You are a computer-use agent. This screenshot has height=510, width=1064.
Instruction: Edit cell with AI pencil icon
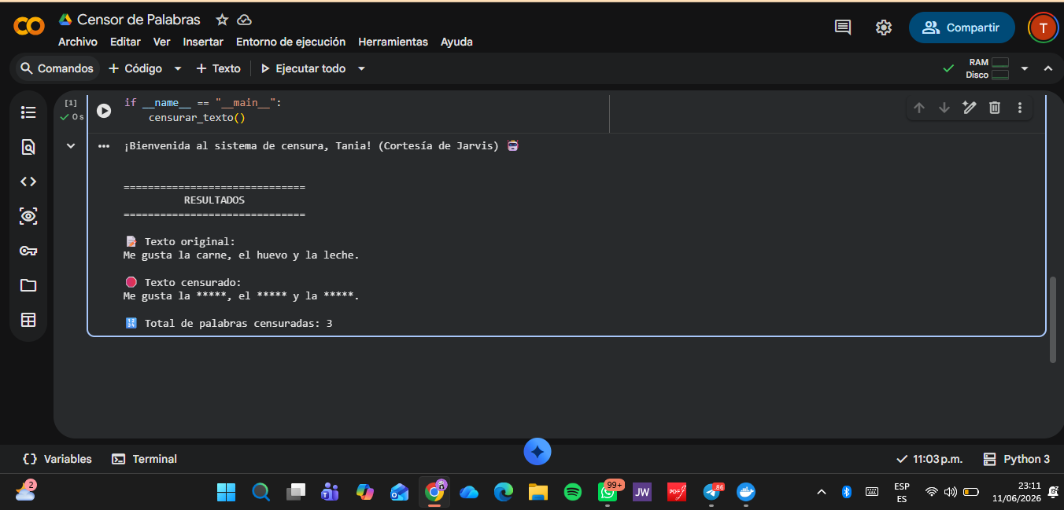[970, 108]
